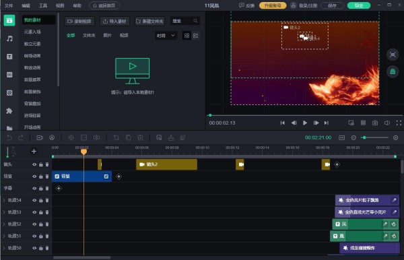This screenshot has width=404, height=260.
Task: Toggle visibility of the 镜头 track
Action: (34, 164)
